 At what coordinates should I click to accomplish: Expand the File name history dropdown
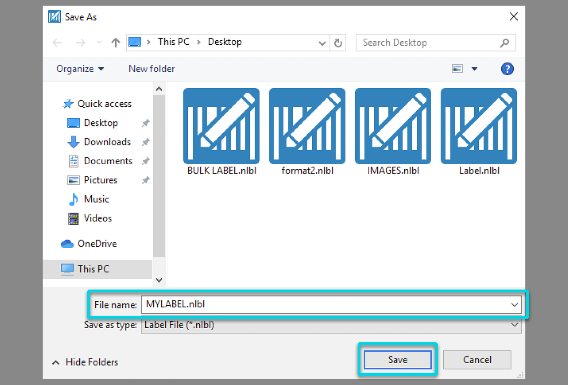pos(514,305)
